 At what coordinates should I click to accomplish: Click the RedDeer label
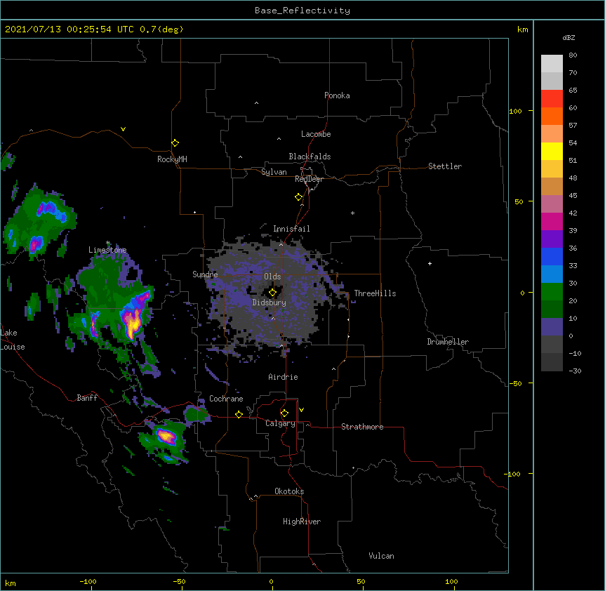tap(309, 179)
